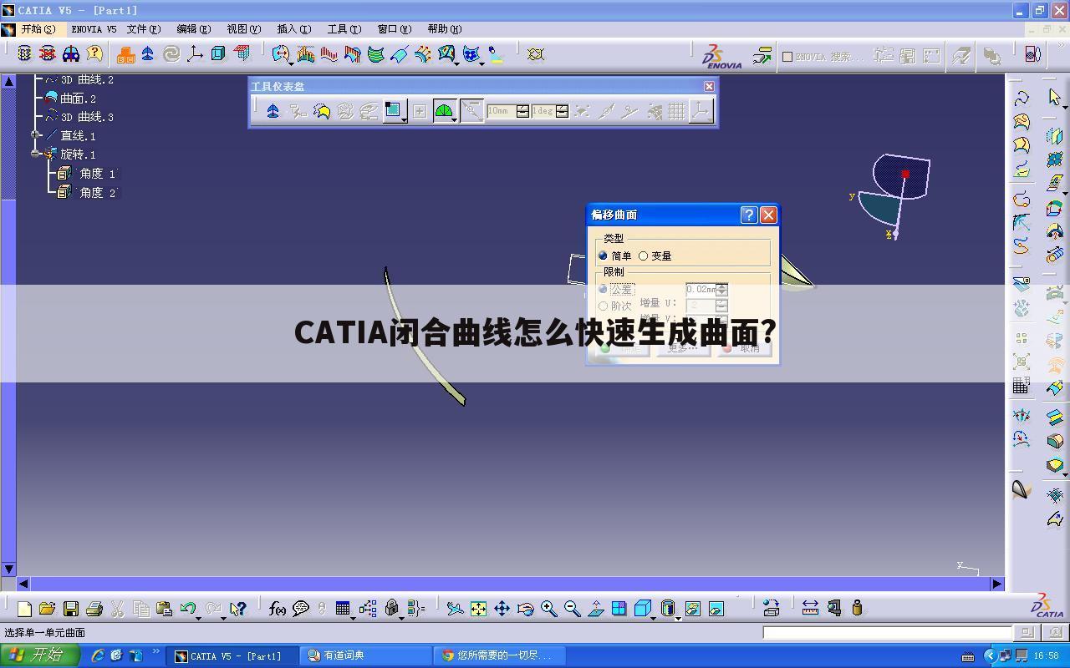Expand the 直线.1 tree node
Image resolution: width=1070 pixels, height=668 pixels.
(35, 135)
